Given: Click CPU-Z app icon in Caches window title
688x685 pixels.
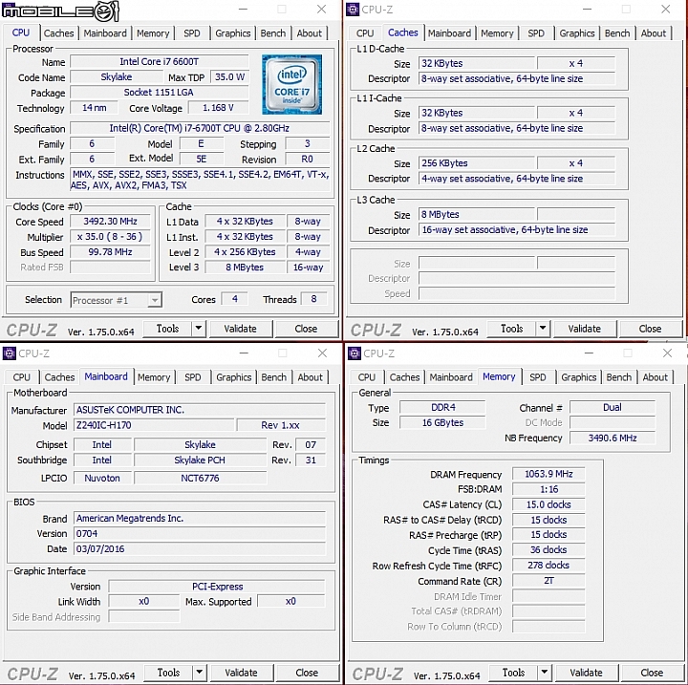Looking at the screenshot, I should tap(353, 10).
